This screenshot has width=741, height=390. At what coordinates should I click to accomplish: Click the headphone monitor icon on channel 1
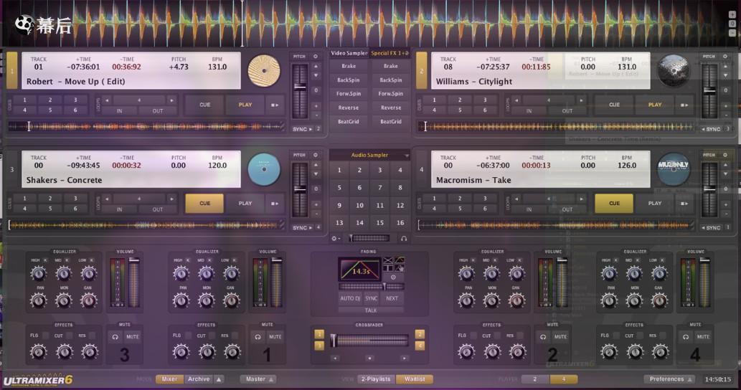coord(258,337)
